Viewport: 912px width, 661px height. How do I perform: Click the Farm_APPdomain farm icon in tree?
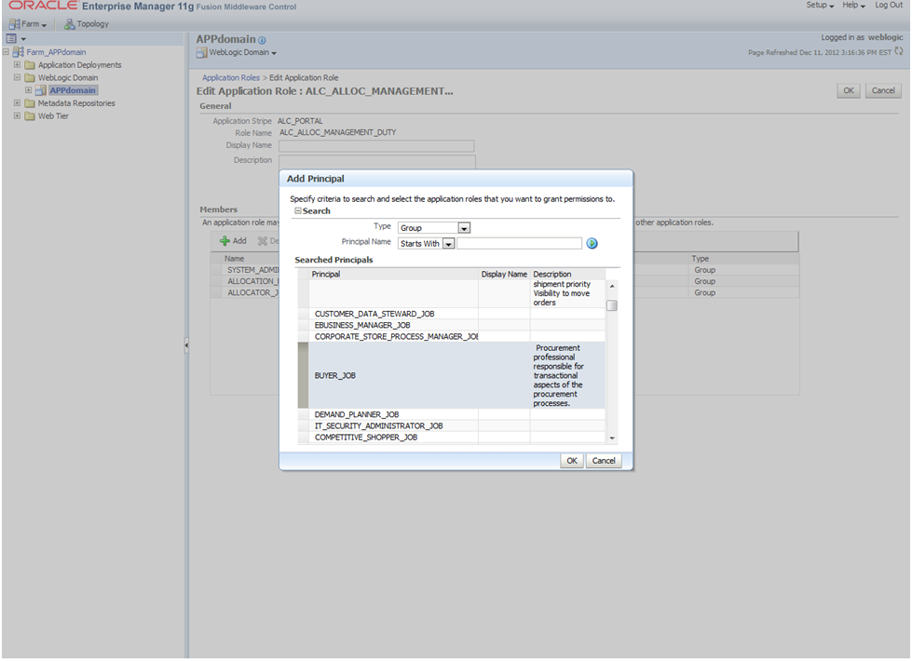click(19, 52)
